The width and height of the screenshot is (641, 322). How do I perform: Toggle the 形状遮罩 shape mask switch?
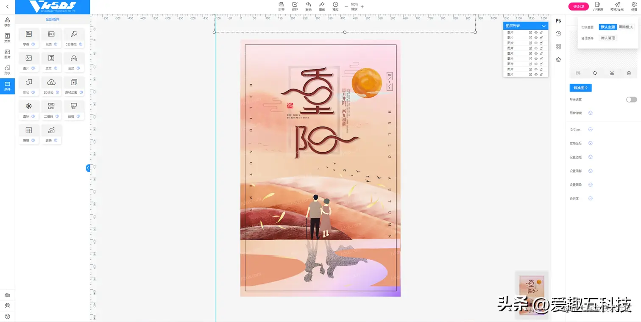click(631, 100)
